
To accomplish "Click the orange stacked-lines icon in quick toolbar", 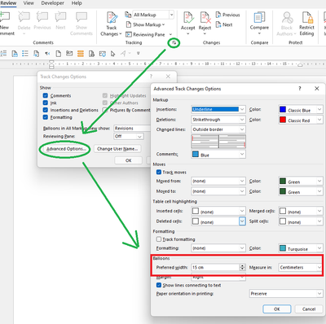I will pos(81,54).
